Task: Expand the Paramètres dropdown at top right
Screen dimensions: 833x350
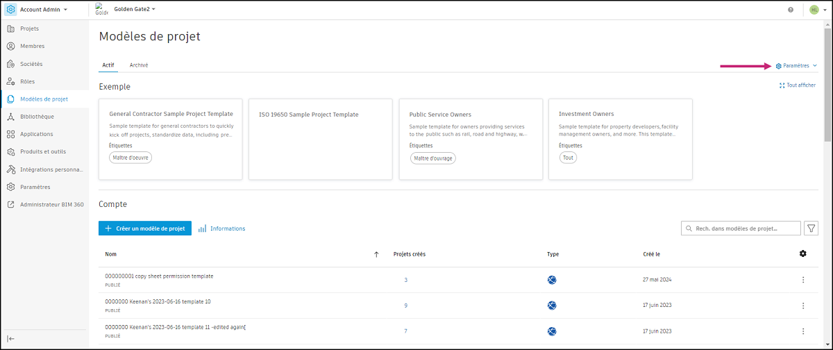Action: click(796, 66)
